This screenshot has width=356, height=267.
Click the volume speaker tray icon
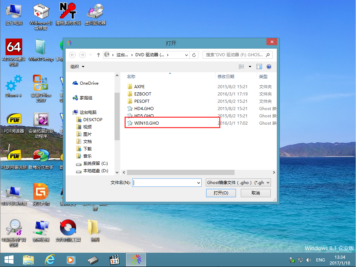tap(308, 260)
